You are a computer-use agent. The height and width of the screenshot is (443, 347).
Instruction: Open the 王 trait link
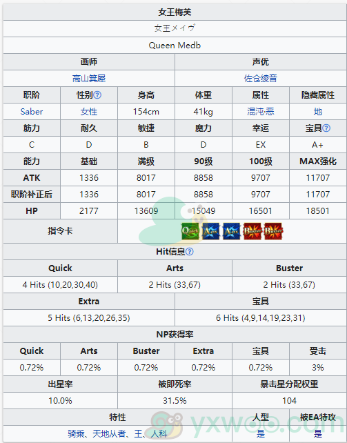pos(138,433)
